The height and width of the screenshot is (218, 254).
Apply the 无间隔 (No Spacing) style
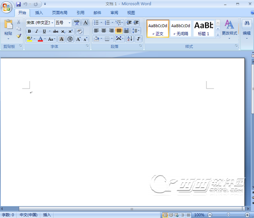pyautogui.click(x=180, y=29)
